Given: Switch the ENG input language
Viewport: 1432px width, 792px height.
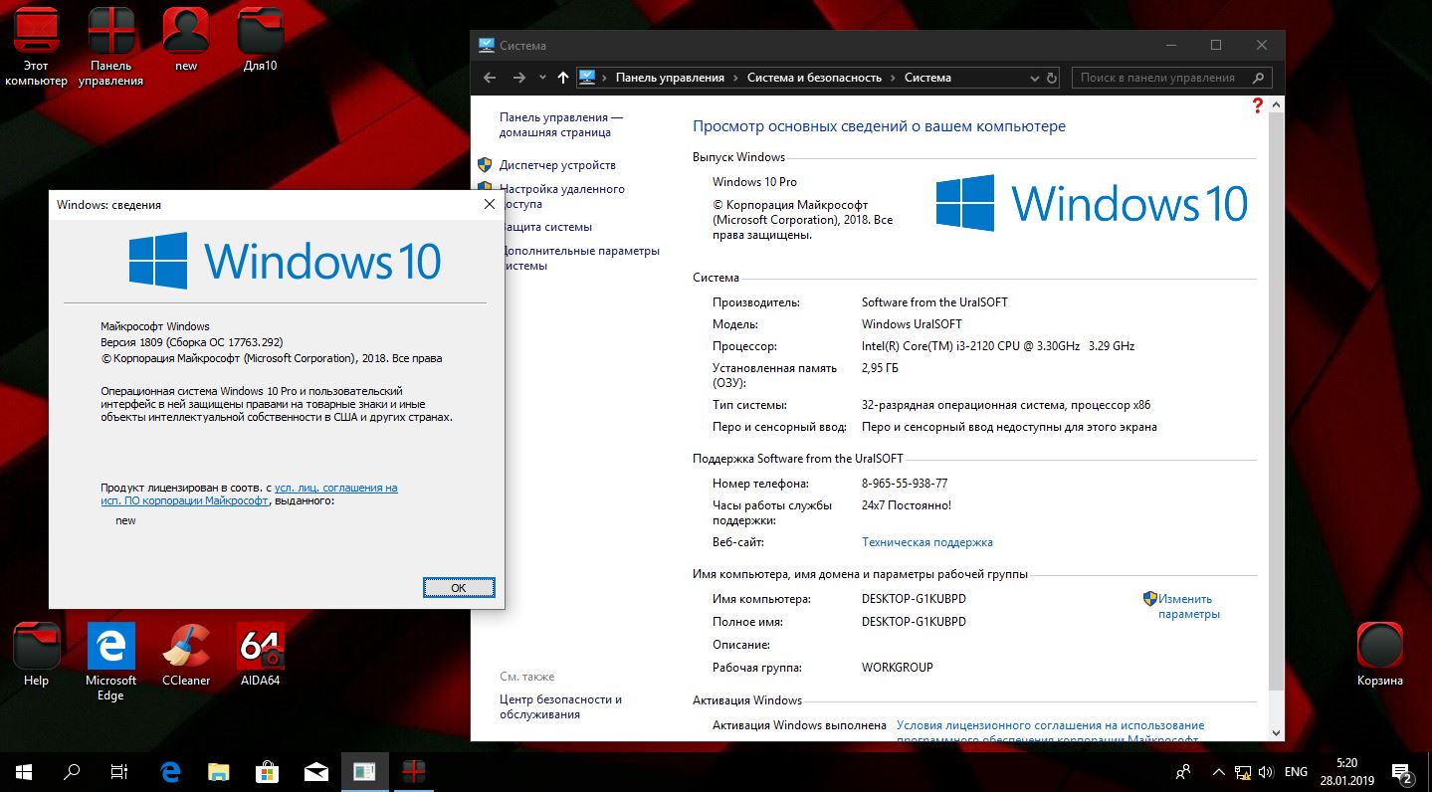Looking at the screenshot, I should (1296, 771).
